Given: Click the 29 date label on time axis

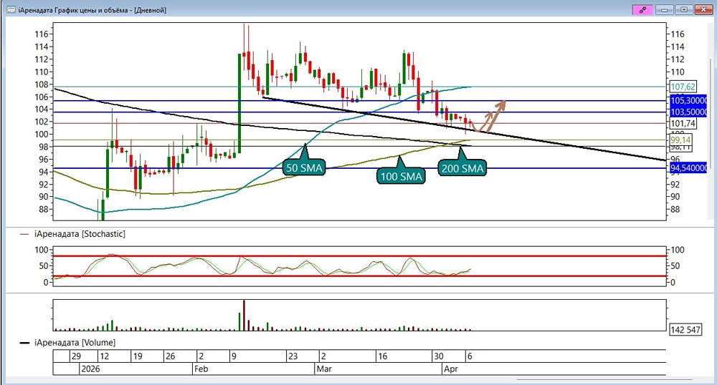Looking at the screenshot, I should pos(76,356).
